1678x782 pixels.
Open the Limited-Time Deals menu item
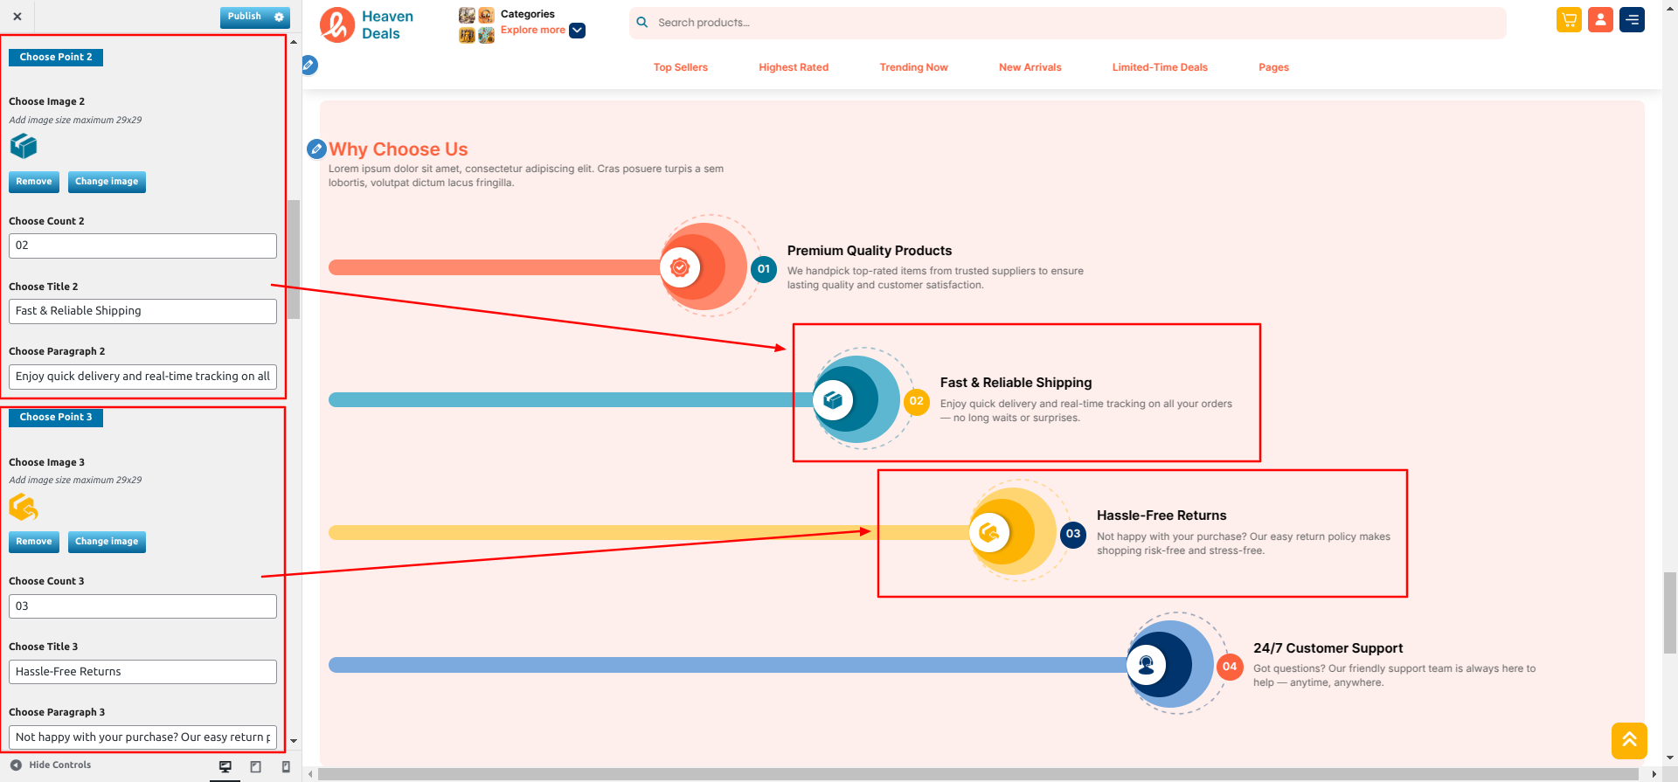(1159, 67)
